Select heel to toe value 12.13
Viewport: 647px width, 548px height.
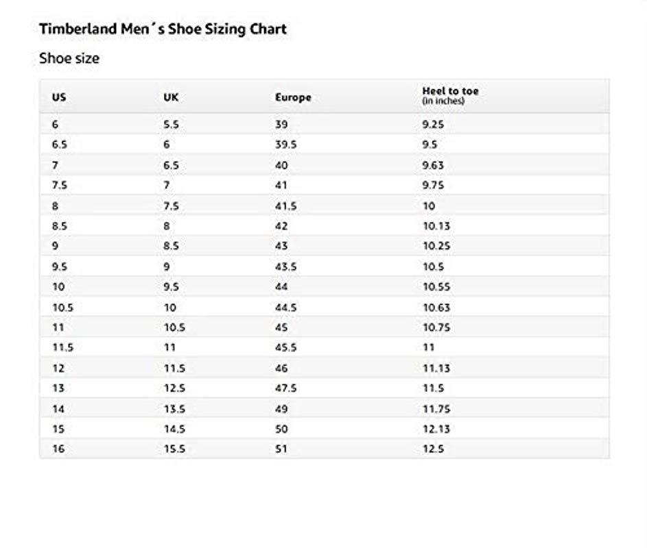pos(436,429)
